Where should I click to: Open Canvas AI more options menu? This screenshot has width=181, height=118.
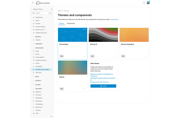pos(115,56)
